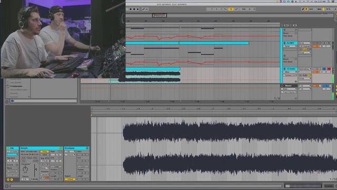This screenshot has width=337, height=190.
Task: Toggle the MIDI overdub plus button
Action: point(138,9)
